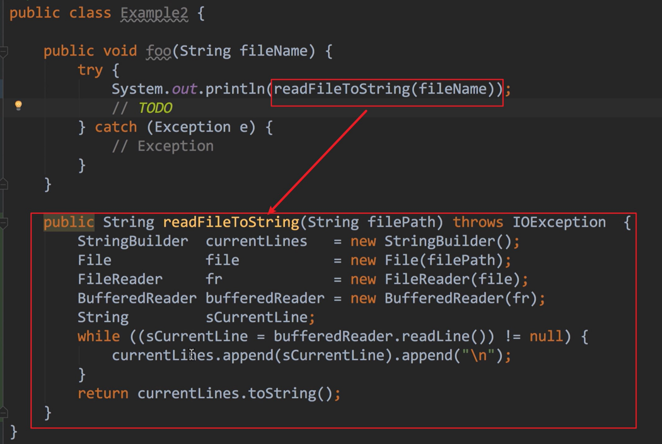Screen dimensions: 662x444
Task: Click the null keyword
Action: [546, 336]
